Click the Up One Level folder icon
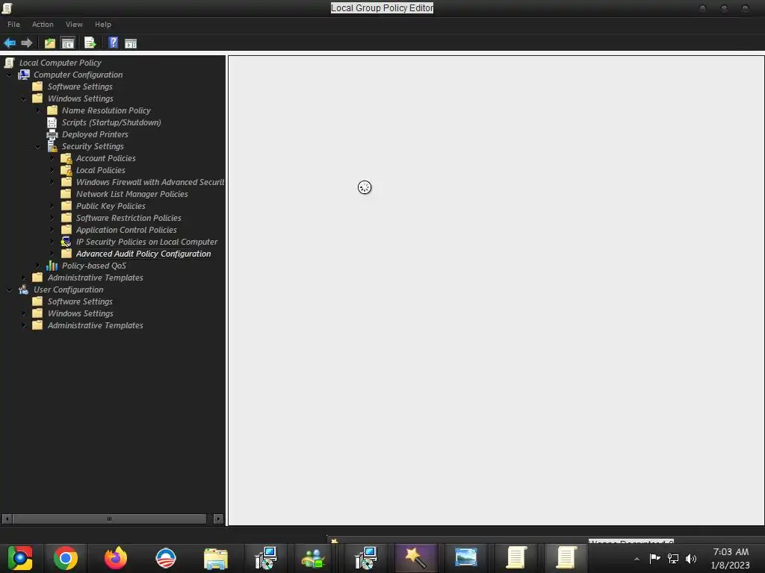Screen dimensions: 765x573 tap(50, 43)
